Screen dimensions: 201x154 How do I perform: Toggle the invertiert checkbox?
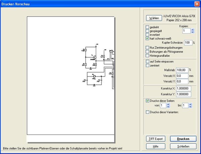pyautogui.click(x=147, y=35)
